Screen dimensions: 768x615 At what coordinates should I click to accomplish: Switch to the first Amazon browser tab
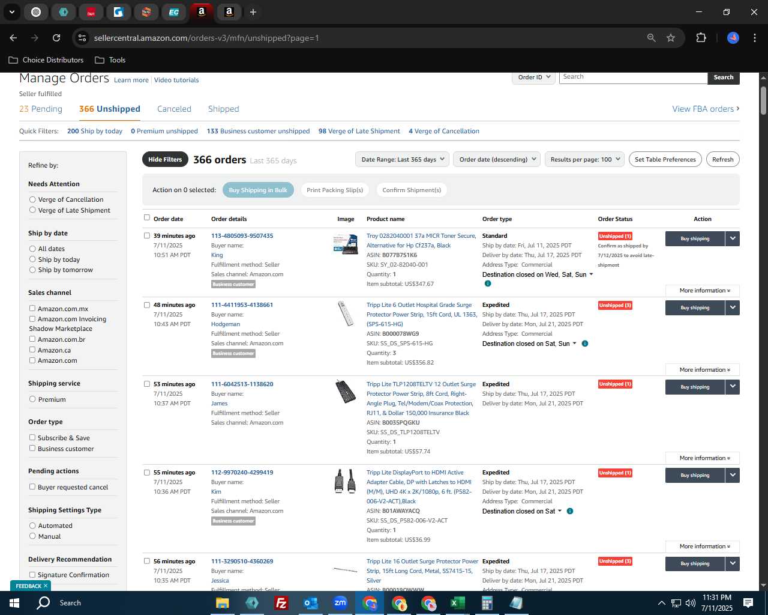(x=202, y=12)
